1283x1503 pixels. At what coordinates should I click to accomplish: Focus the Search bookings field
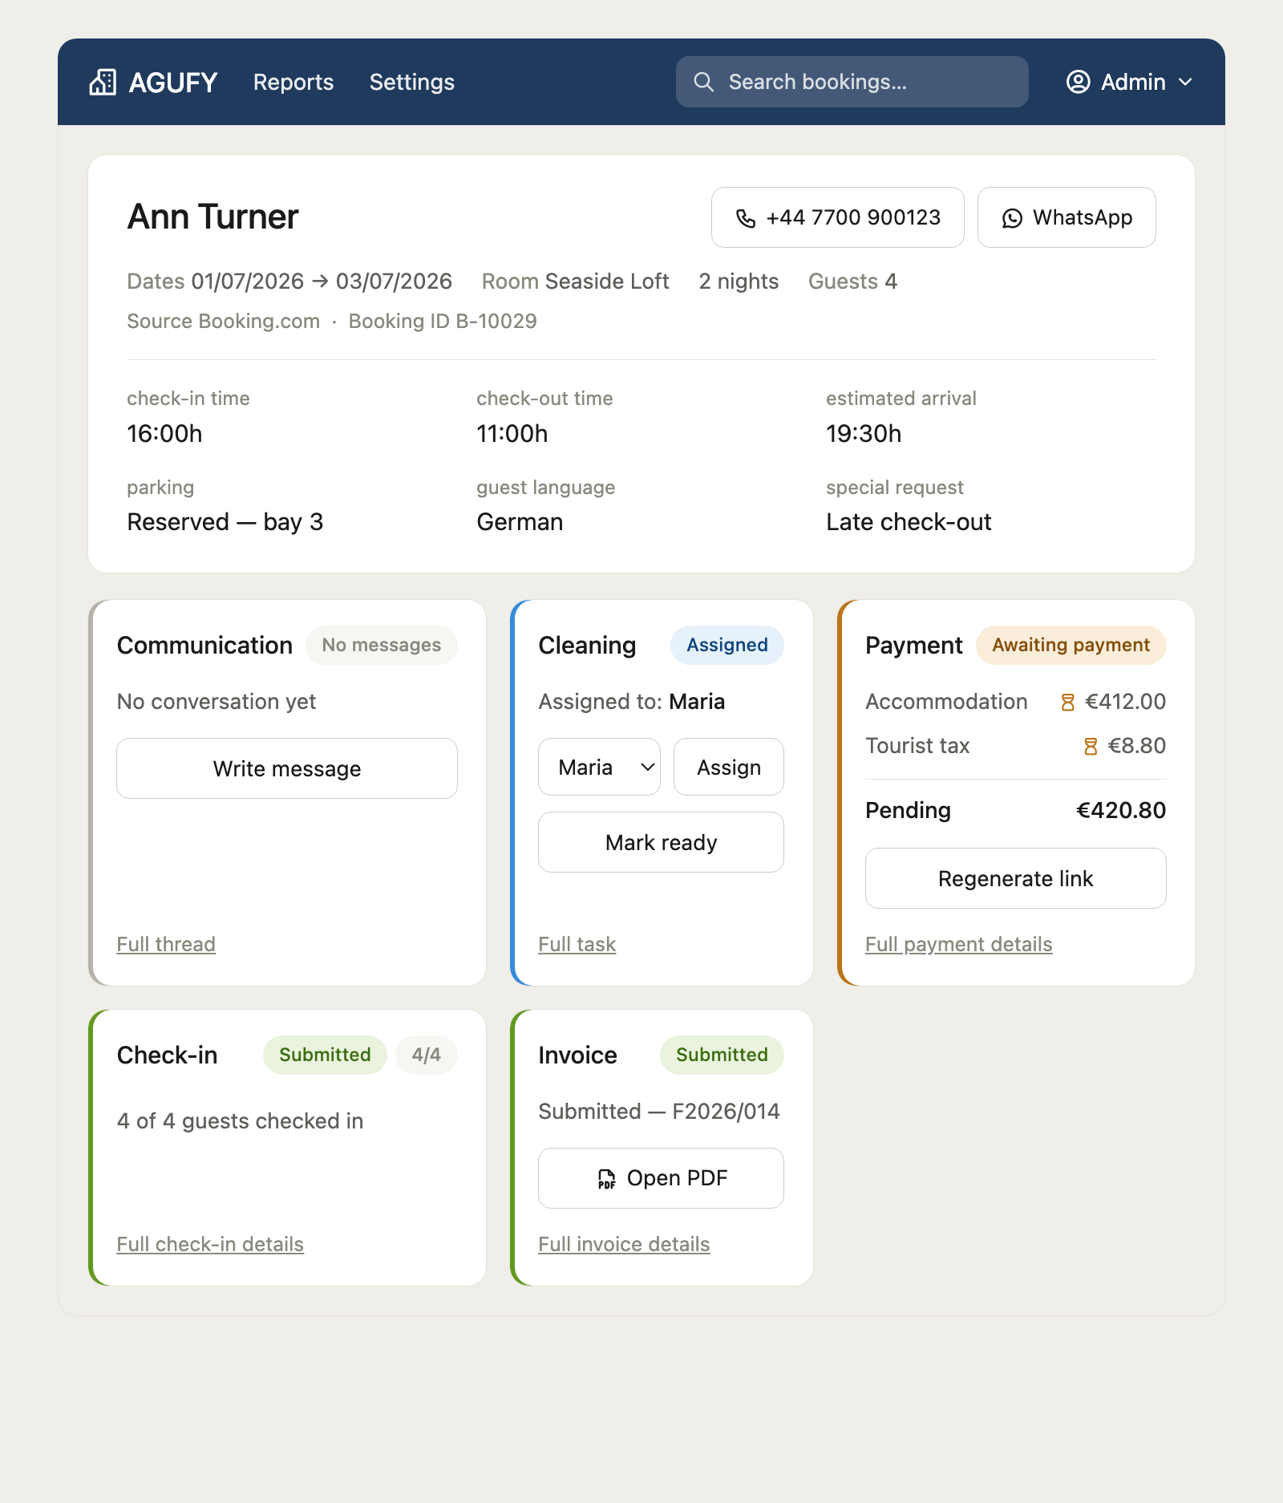[852, 82]
